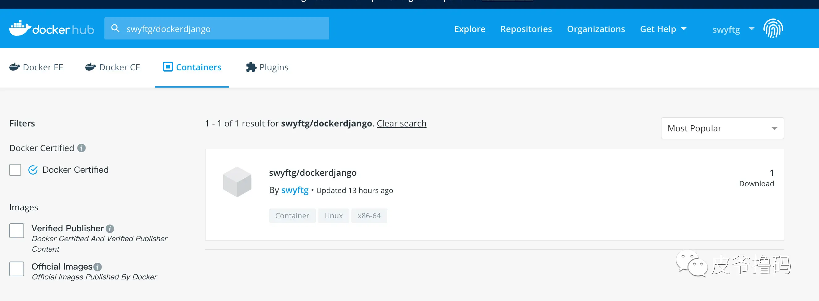Image resolution: width=819 pixels, height=301 pixels.
Task: Show info for Docker Certified filter heading
Action: tap(82, 148)
